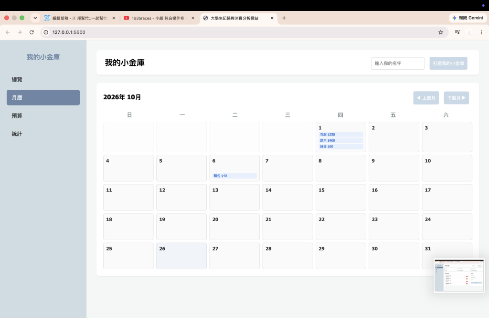Select calendar day 28
The image size is (489, 318).
[x=287, y=256]
